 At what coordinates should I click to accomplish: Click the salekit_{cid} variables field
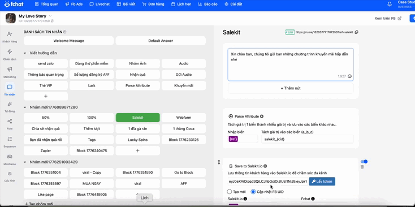[x=307, y=139]
